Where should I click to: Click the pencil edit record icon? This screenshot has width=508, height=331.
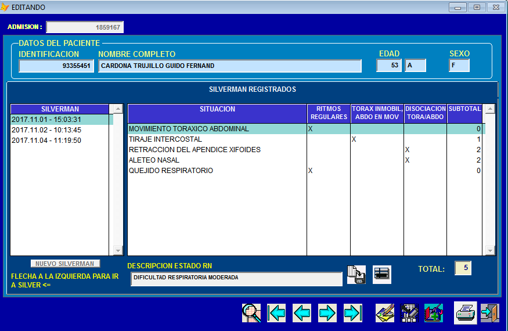tap(385, 313)
